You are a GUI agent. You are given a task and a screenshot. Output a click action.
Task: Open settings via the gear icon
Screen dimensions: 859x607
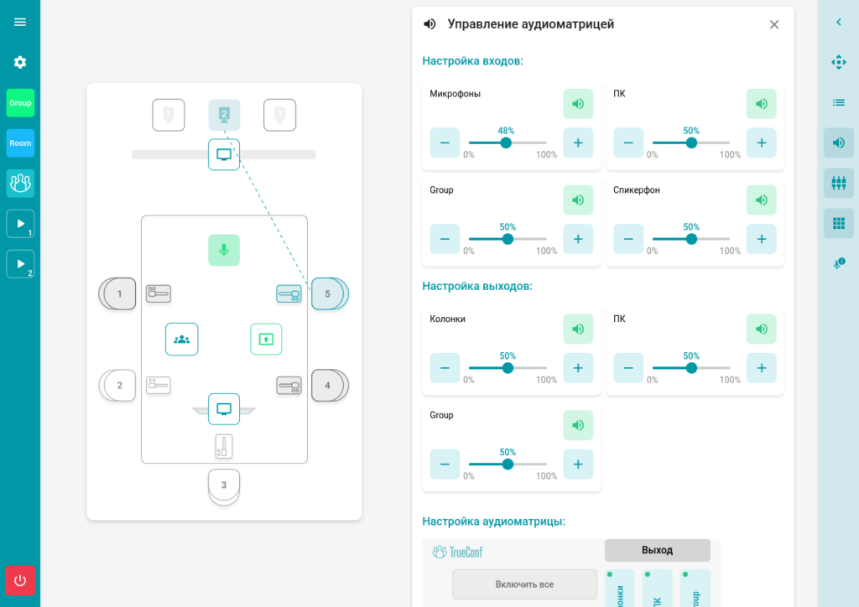19,62
